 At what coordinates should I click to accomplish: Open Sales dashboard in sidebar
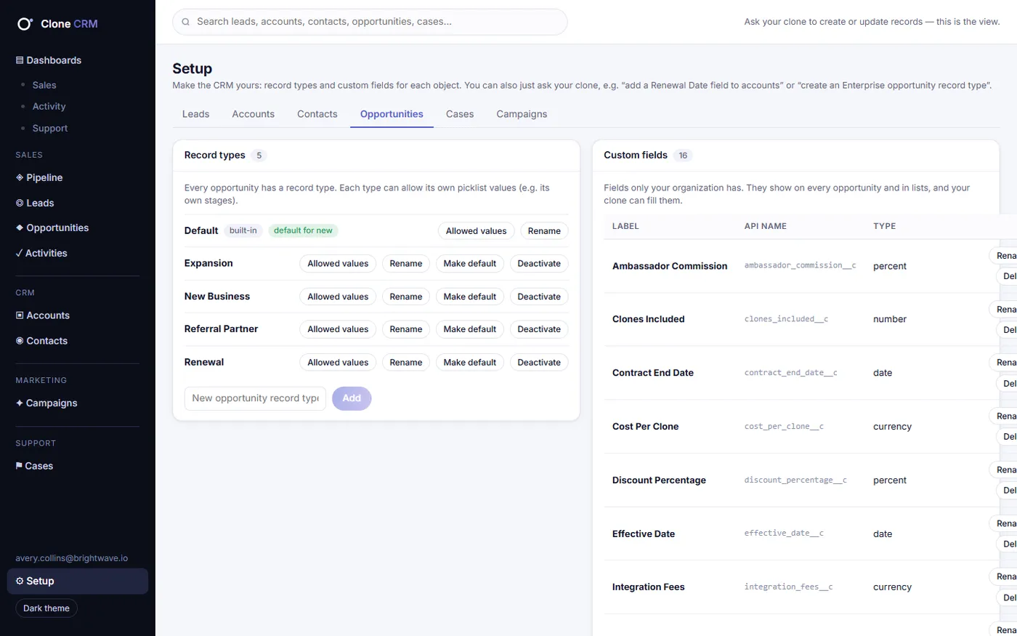[x=44, y=85]
